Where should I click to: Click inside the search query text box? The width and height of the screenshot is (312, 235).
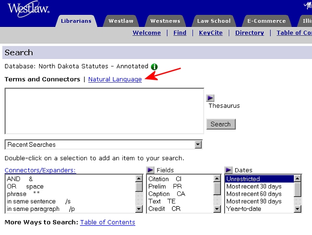[x=104, y=111]
